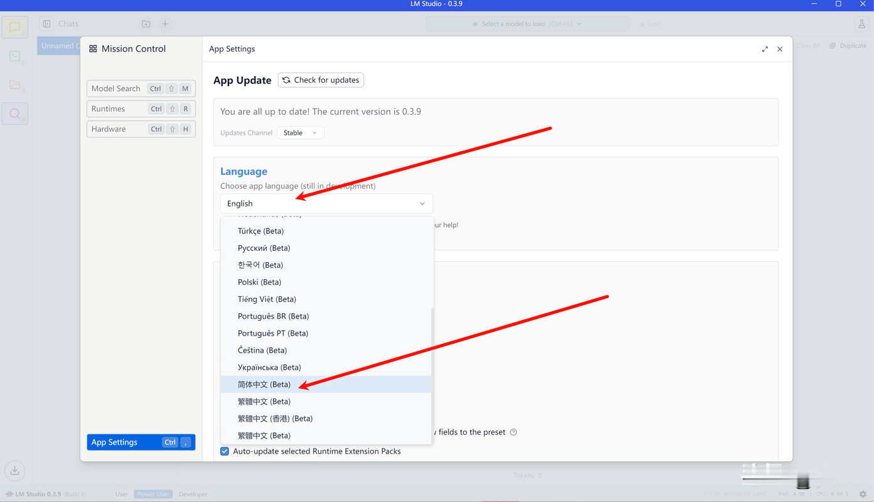
Task: Switch to Developer mode
Action: tap(193, 494)
